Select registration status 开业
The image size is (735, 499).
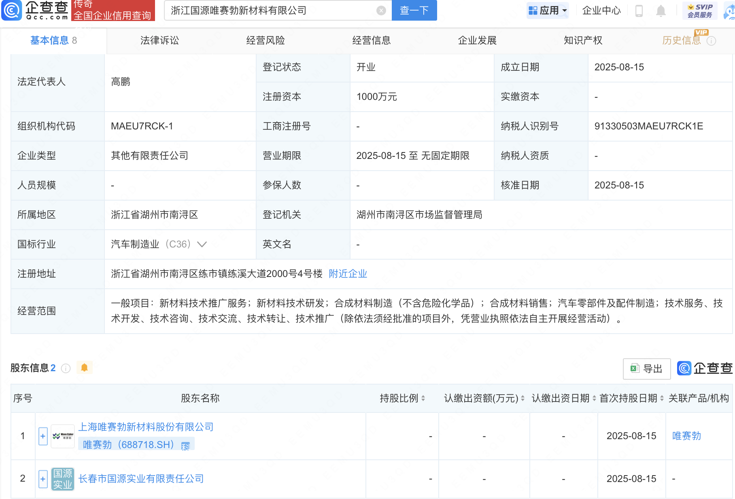click(366, 67)
